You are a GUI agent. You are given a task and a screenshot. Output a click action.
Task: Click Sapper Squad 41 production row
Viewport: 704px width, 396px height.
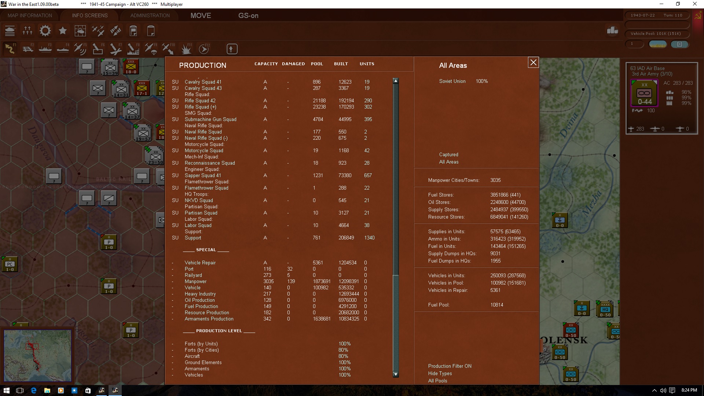coord(273,175)
